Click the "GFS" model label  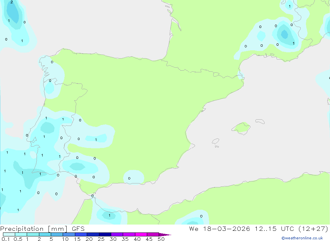pos(78,229)
